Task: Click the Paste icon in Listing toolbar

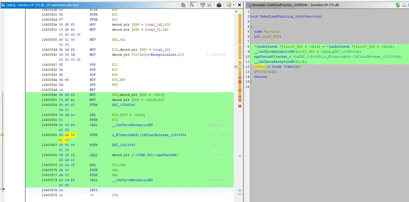Action: [x=184, y=5]
